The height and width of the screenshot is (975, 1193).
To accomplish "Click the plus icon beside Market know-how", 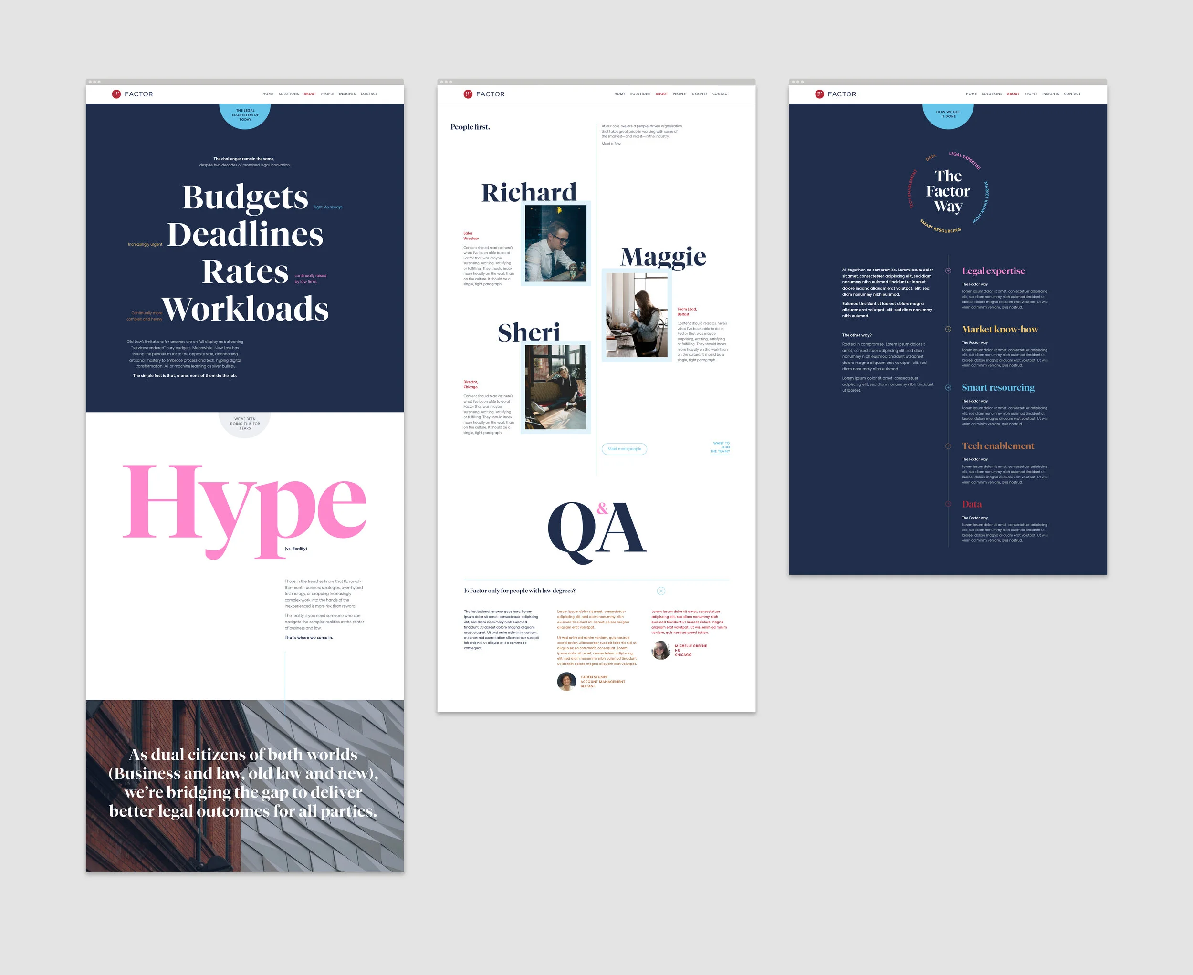I will (x=948, y=329).
